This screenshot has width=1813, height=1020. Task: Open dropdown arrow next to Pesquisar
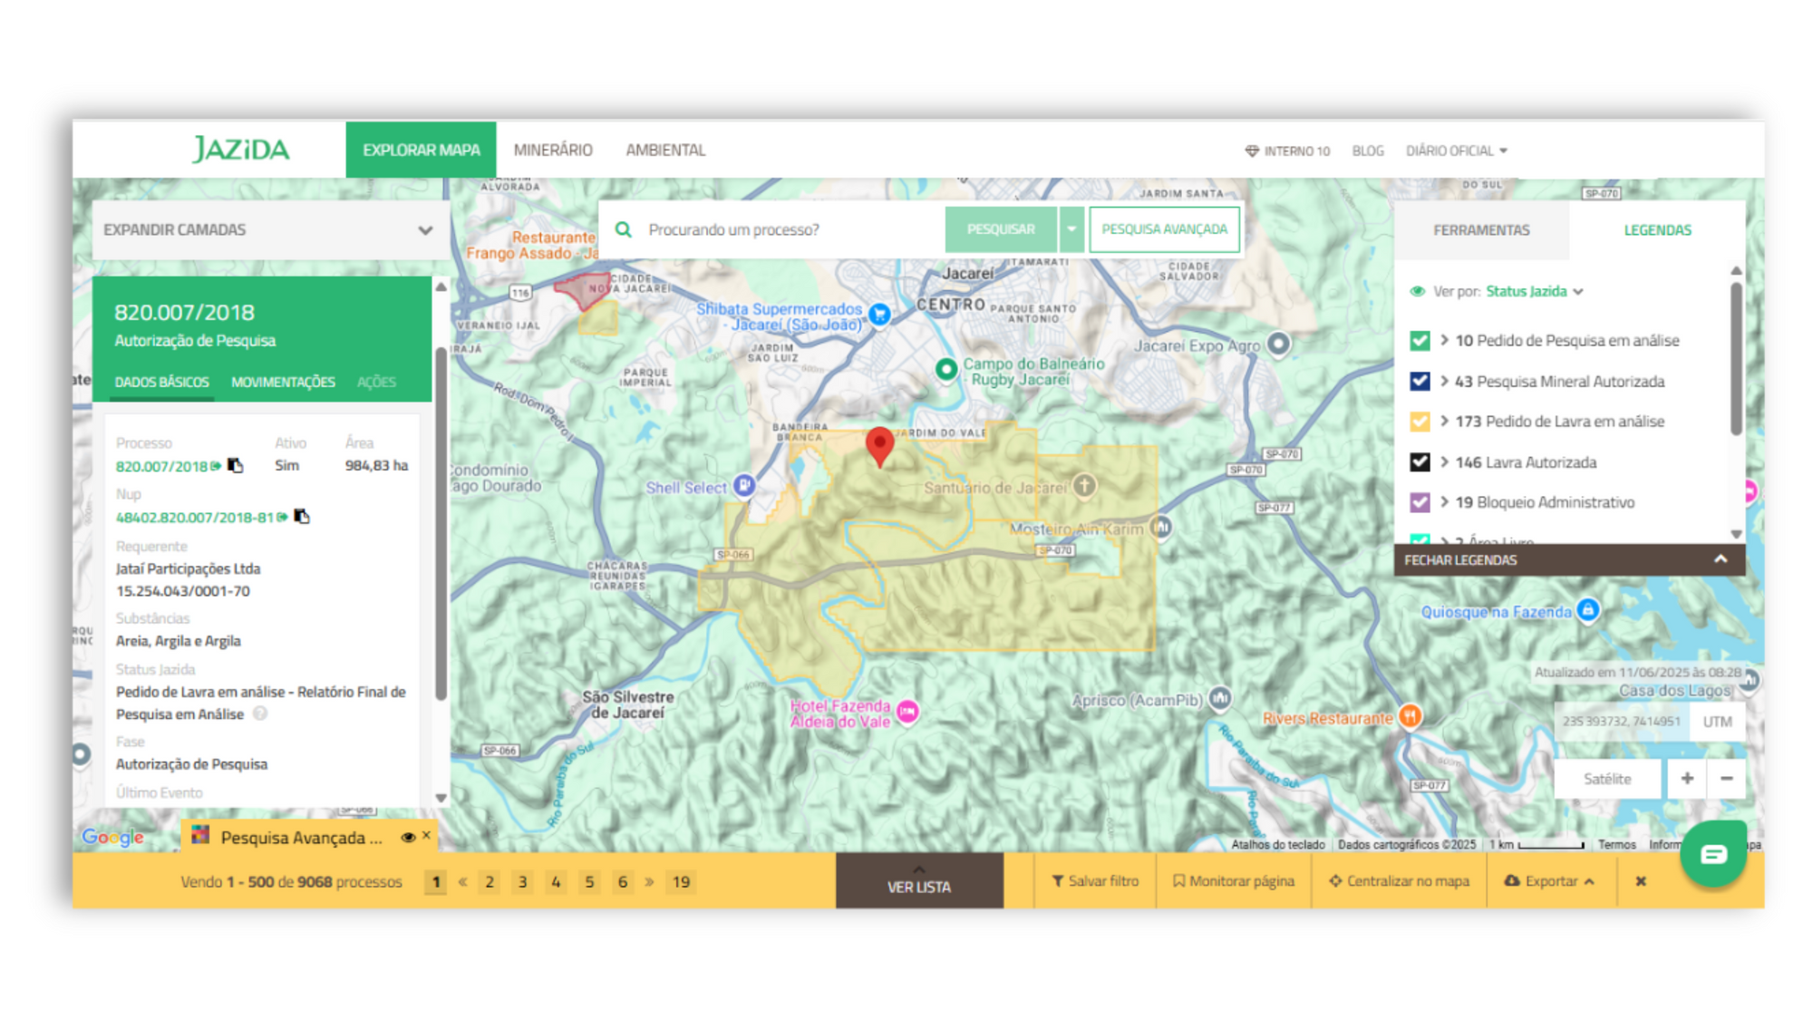click(1071, 229)
